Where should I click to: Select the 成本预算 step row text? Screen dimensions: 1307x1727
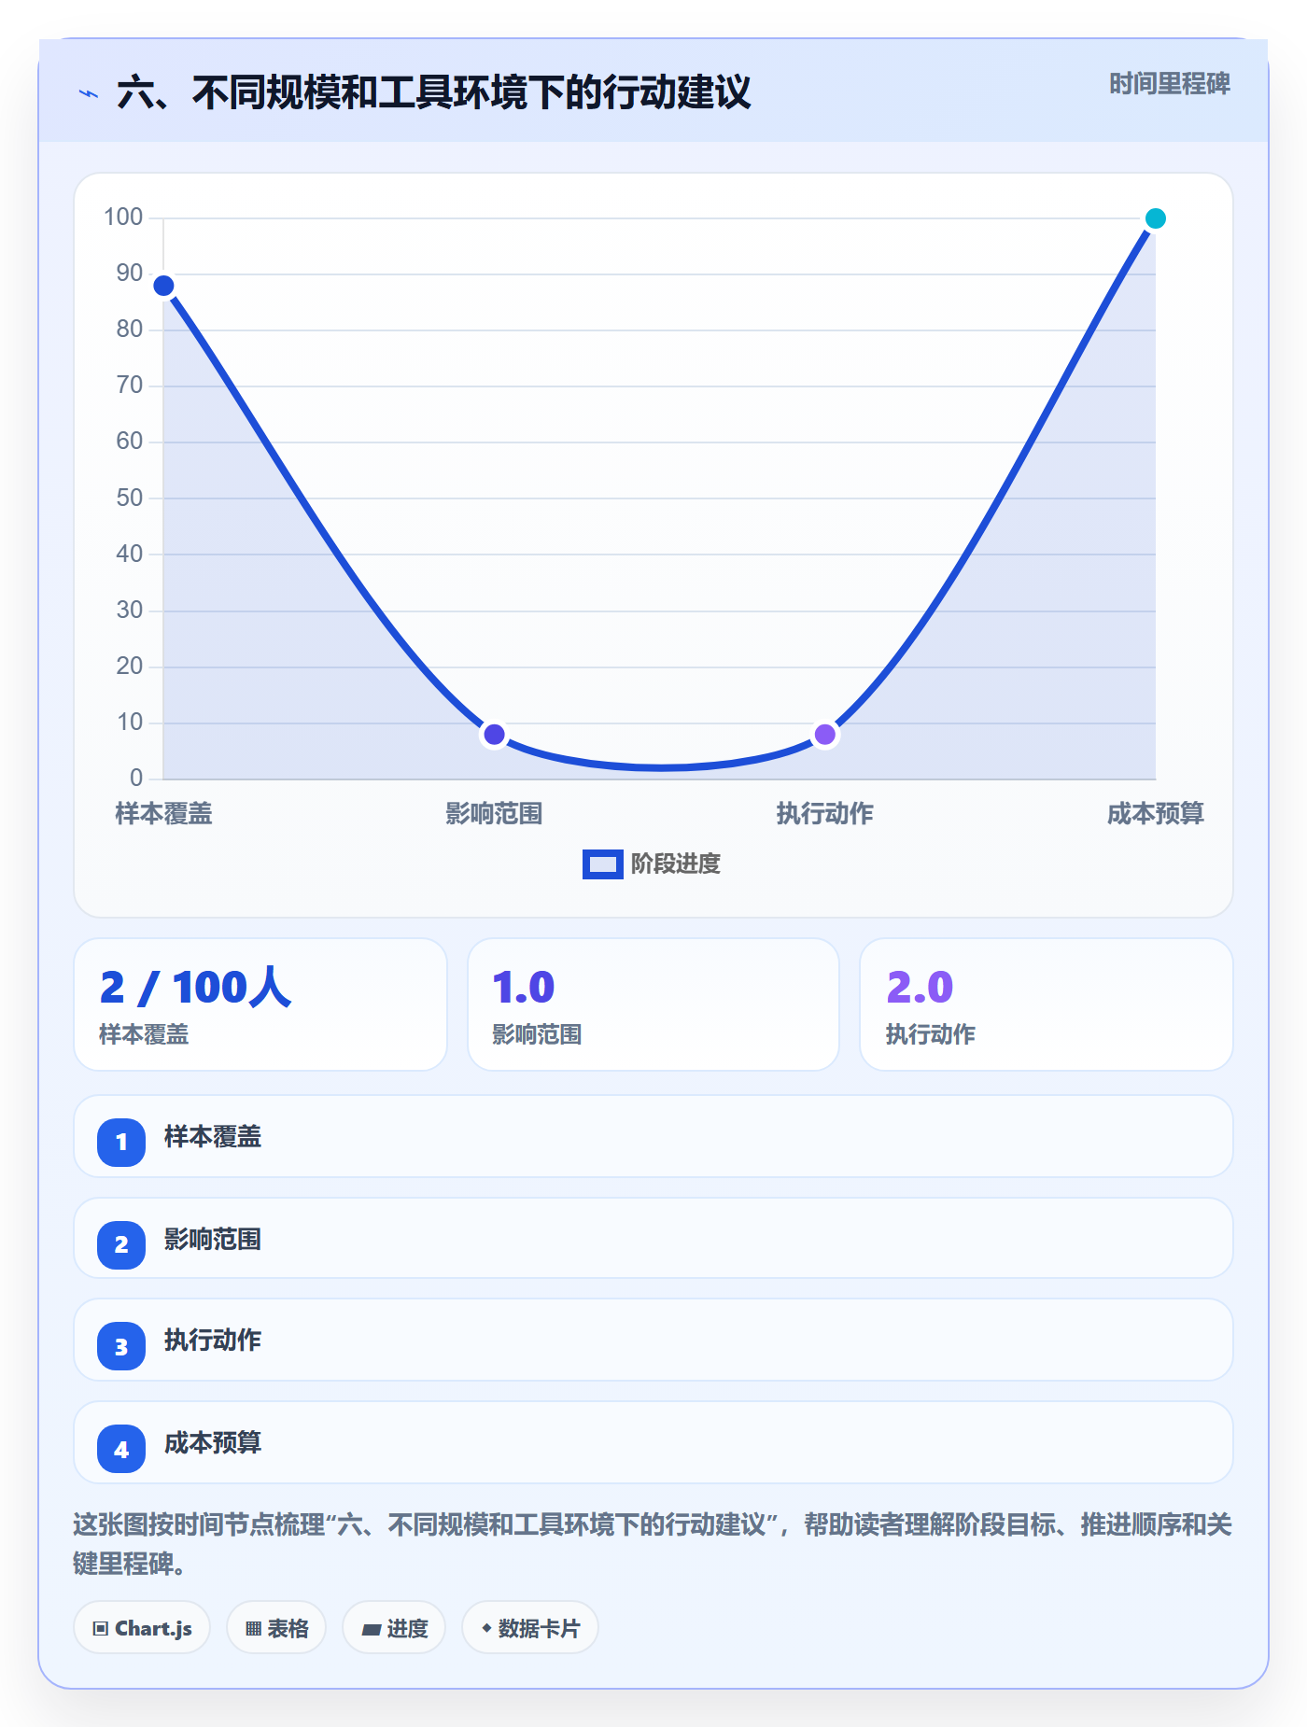click(213, 1443)
